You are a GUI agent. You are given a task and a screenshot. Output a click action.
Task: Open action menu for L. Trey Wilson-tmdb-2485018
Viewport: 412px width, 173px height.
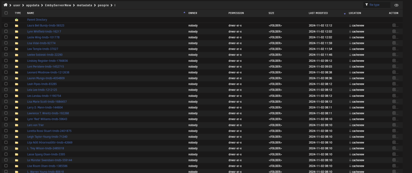(x=394, y=148)
